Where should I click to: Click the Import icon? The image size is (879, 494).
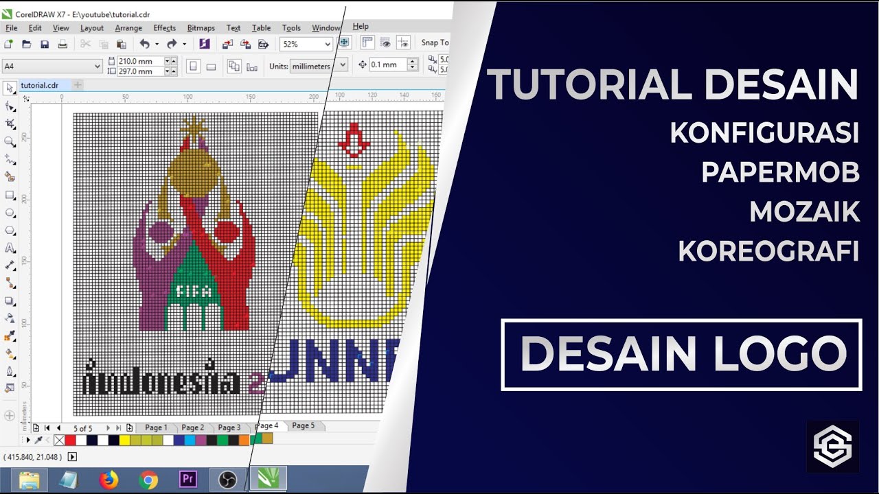click(x=228, y=44)
